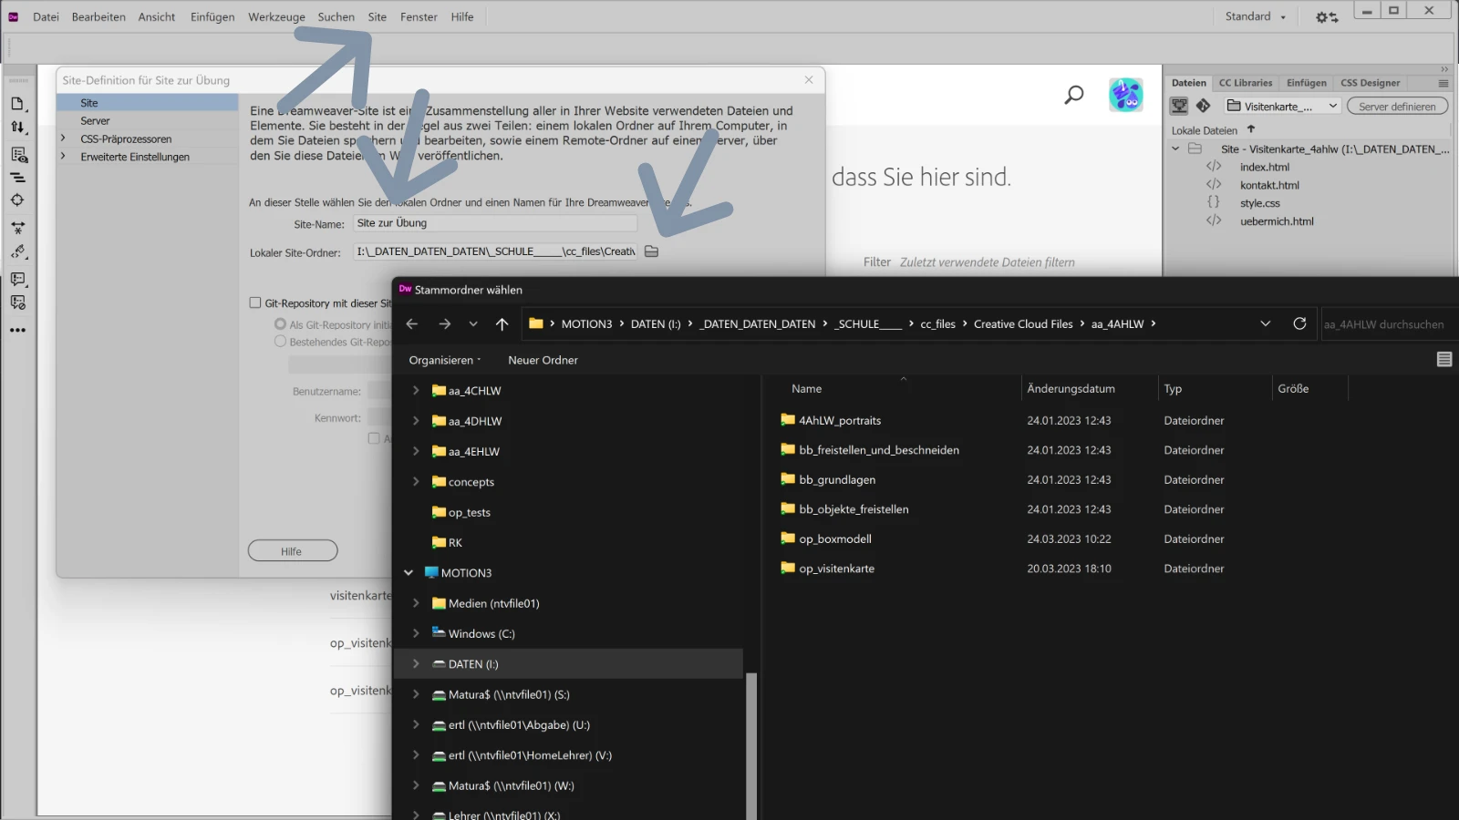Click Neuer Ordner in folder dialog
Image resolution: width=1459 pixels, height=820 pixels.
tap(543, 360)
